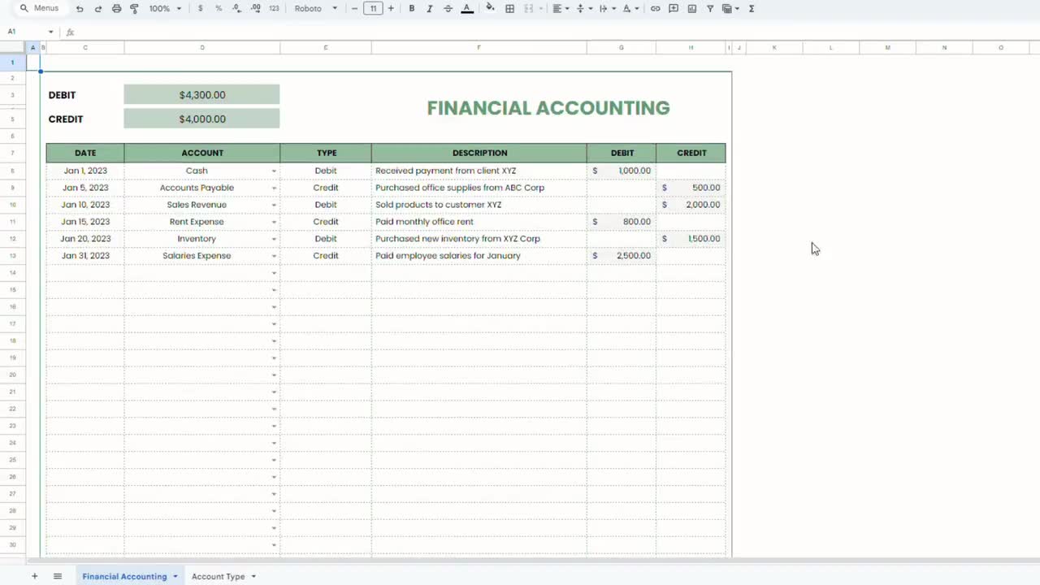1040x585 pixels.
Task: Toggle bold formatting
Action: (x=412, y=8)
